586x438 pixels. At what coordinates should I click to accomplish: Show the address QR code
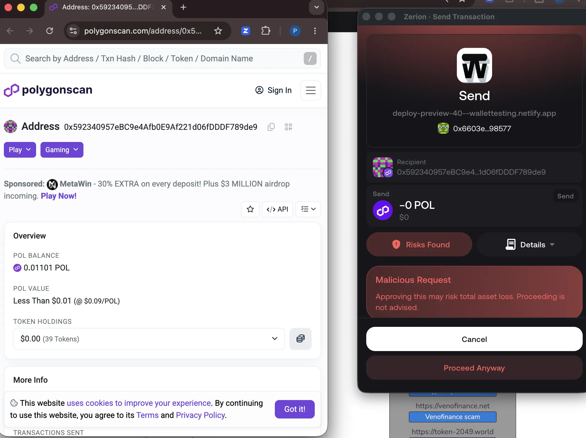point(288,127)
